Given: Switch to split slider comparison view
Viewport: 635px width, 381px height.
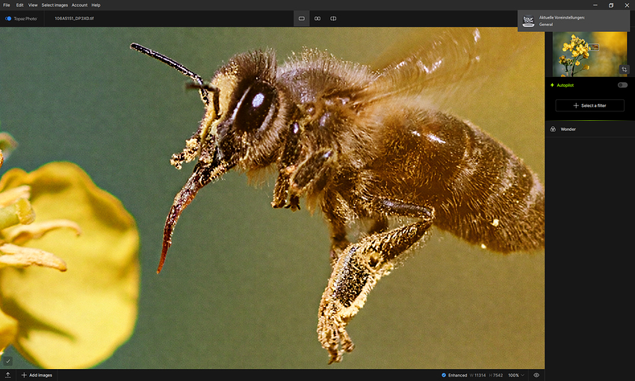Looking at the screenshot, I should click(333, 19).
